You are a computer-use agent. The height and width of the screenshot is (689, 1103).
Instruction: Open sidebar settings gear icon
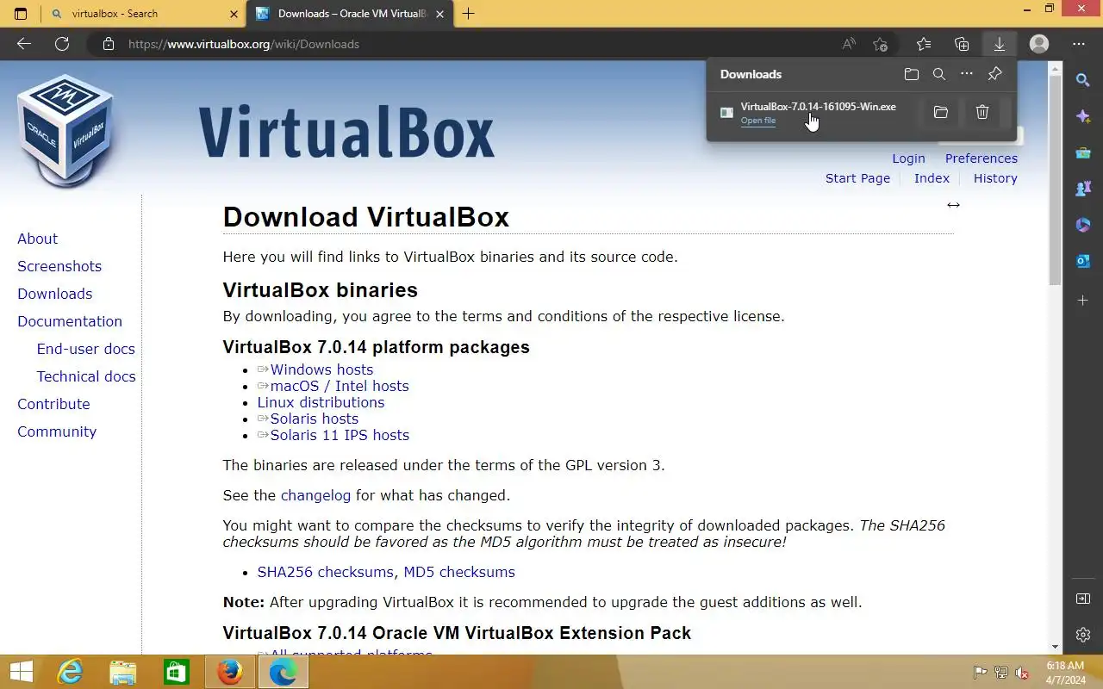(1083, 635)
